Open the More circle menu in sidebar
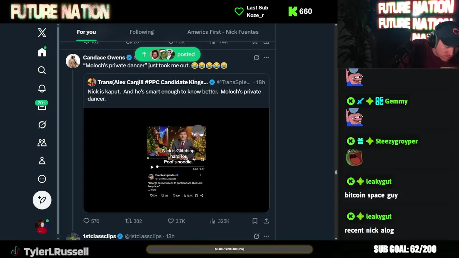The width and height of the screenshot is (459, 258). (x=42, y=179)
